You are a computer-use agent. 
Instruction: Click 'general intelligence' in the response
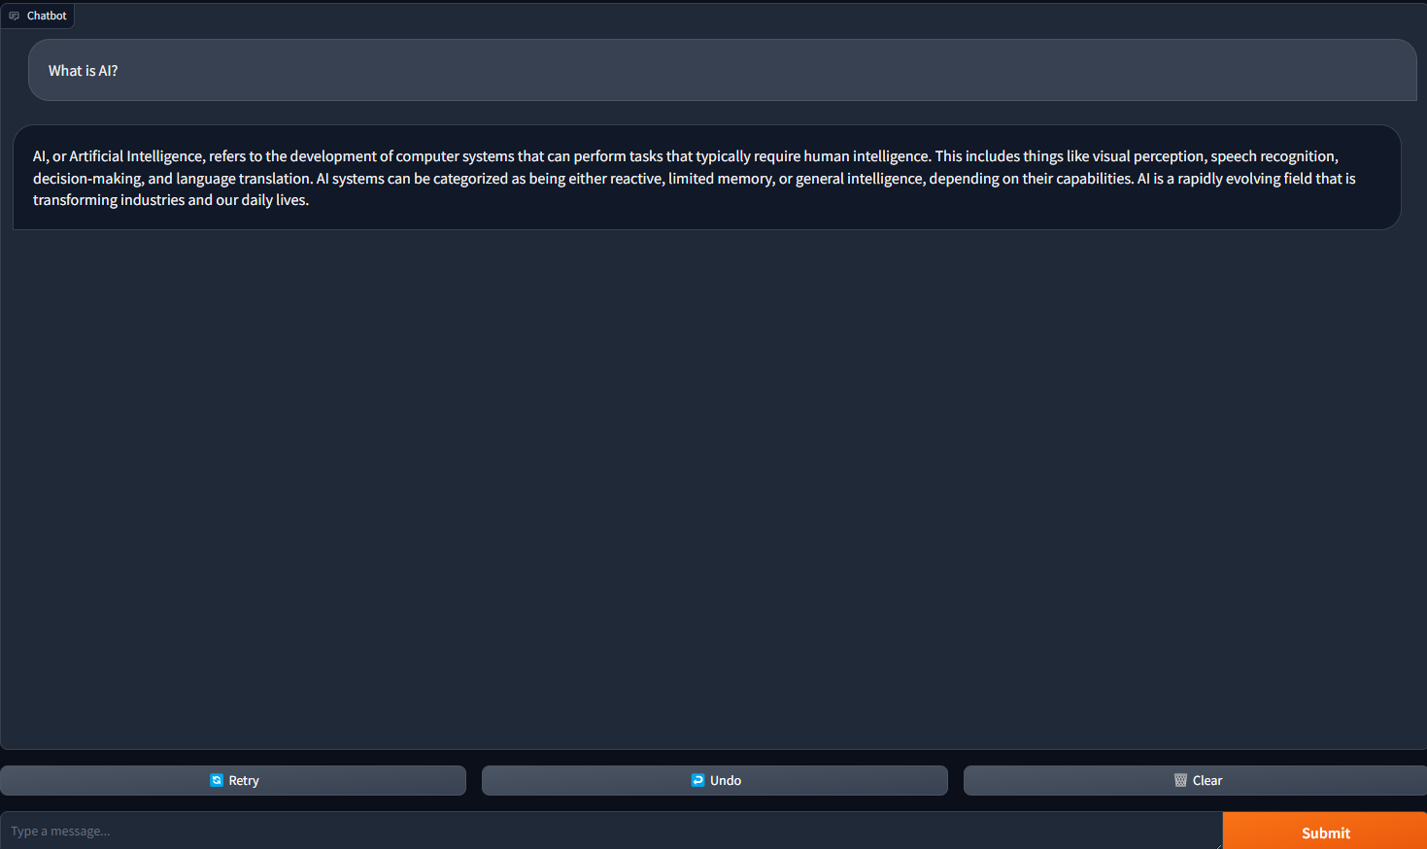click(x=860, y=179)
